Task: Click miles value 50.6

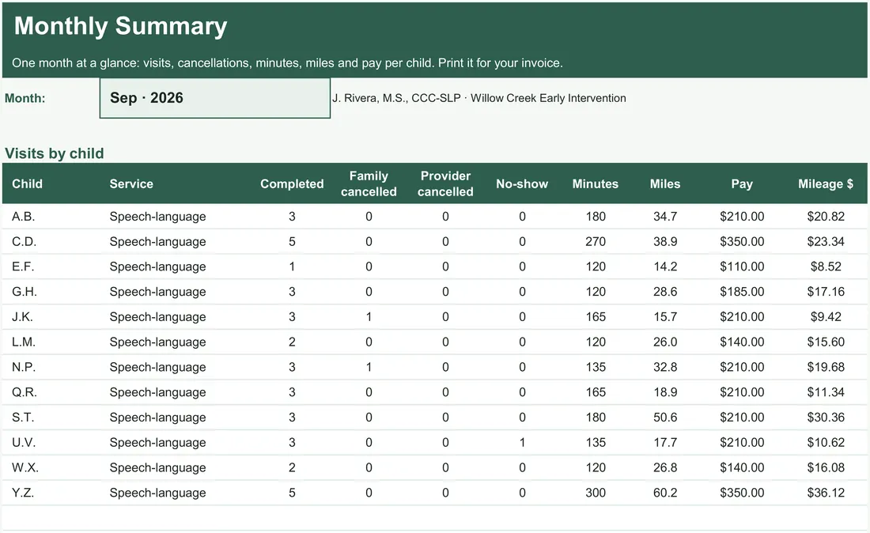Action: pyautogui.click(x=665, y=417)
